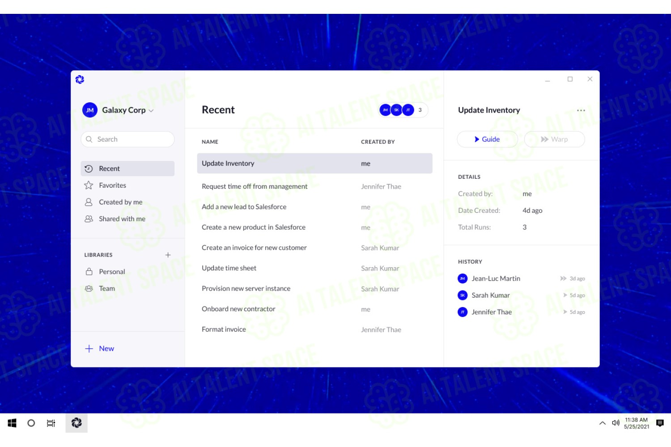Select Recent in the sidebar

pyautogui.click(x=127, y=169)
